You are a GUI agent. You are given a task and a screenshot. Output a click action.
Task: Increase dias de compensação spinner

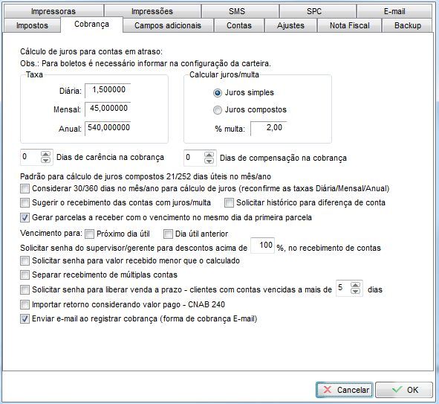coord(209,155)
